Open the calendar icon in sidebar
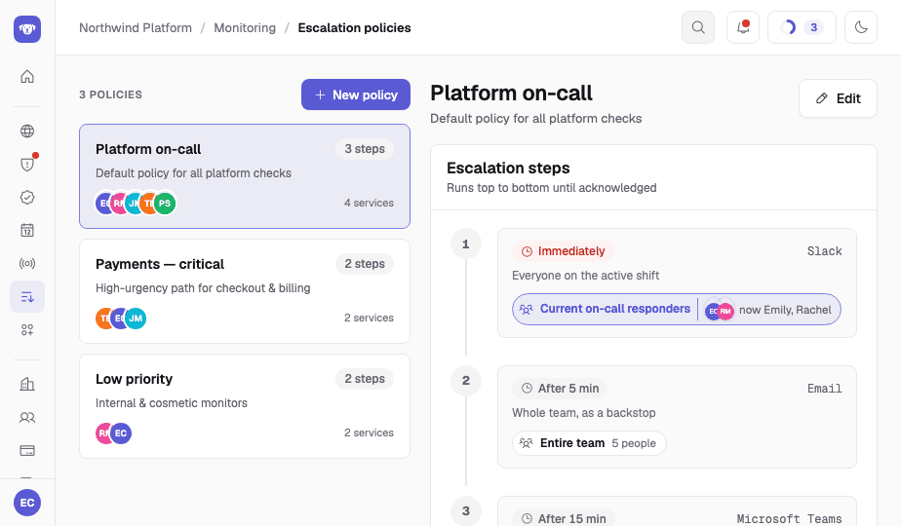The image size is (901, 526). [27, 230]
